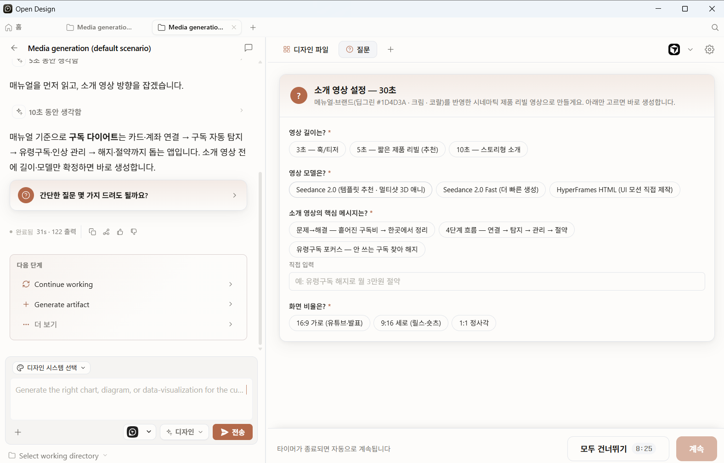The width and height of the screenshot is (724, 463).
Task: Select 10초 — 스토리형 소개 option
Action: (x=488, y=149)
